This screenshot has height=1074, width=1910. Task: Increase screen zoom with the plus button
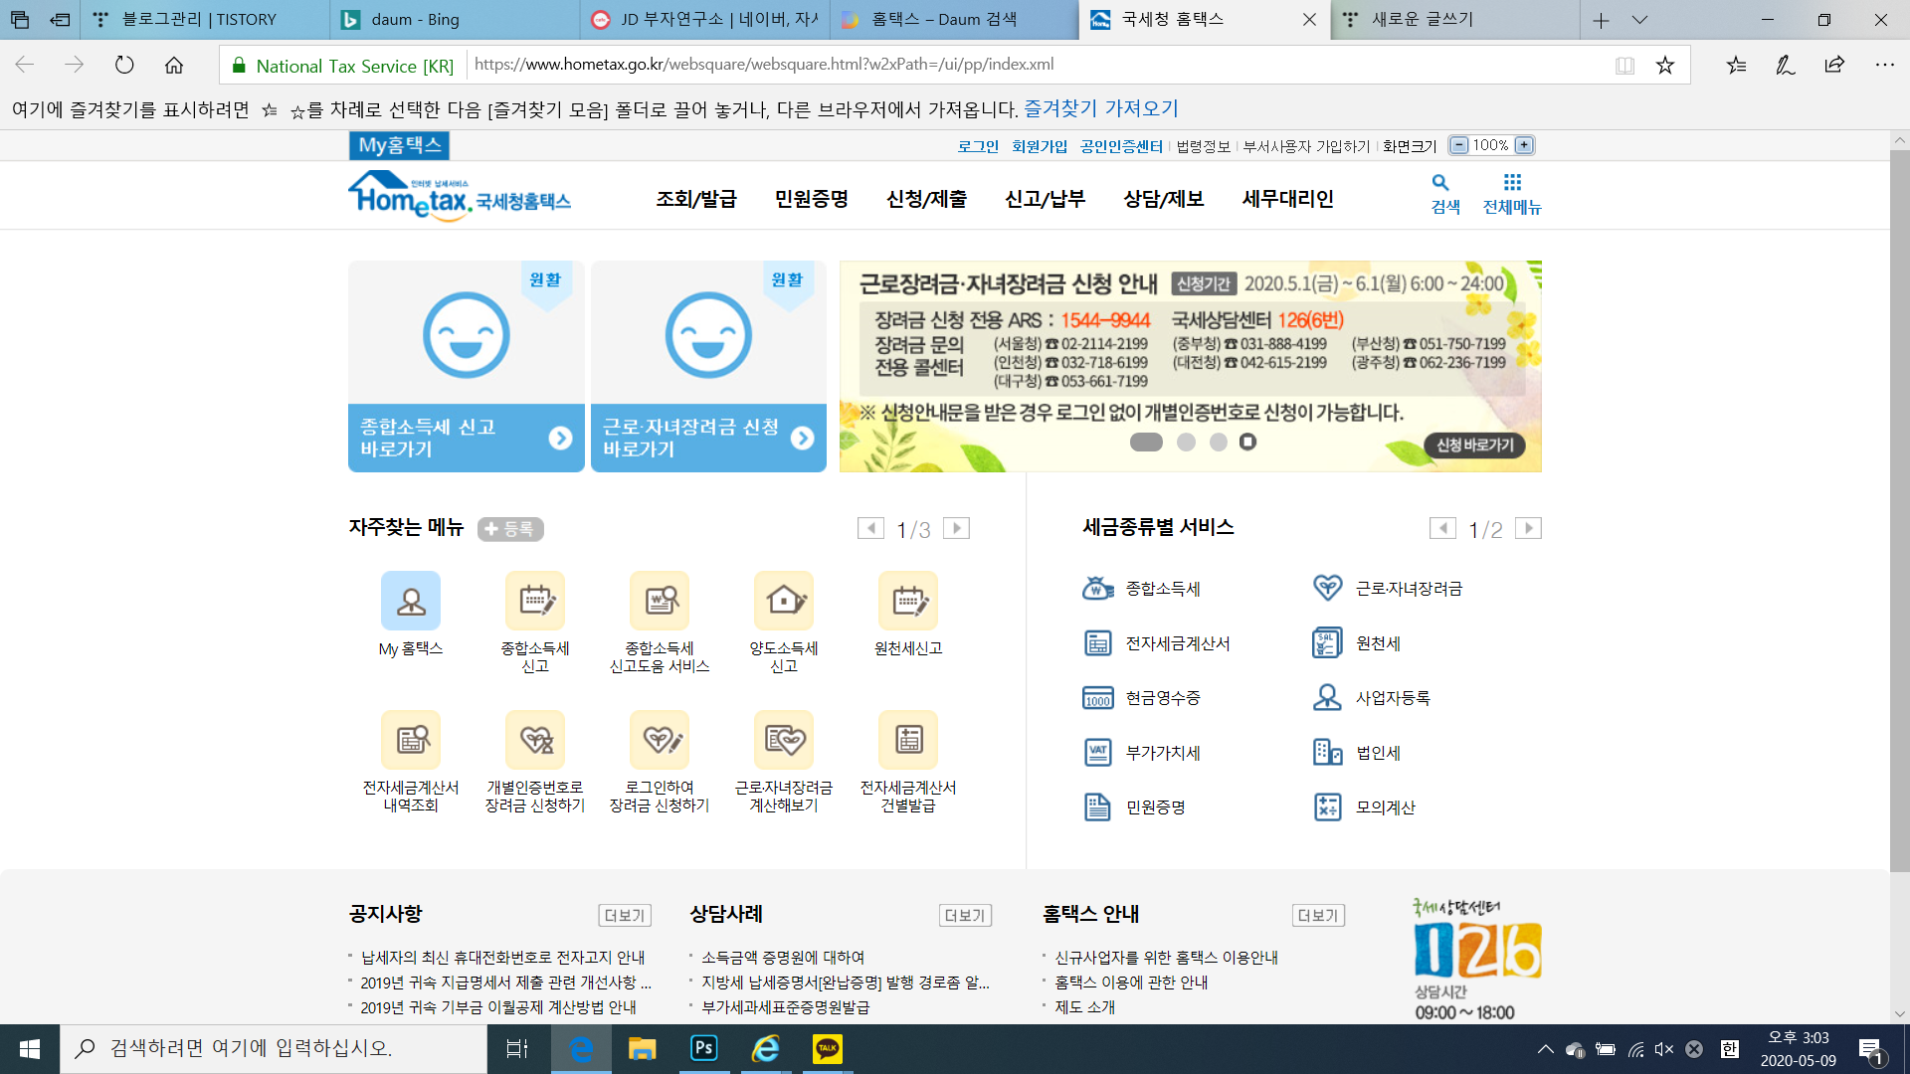click(1524, 145)
